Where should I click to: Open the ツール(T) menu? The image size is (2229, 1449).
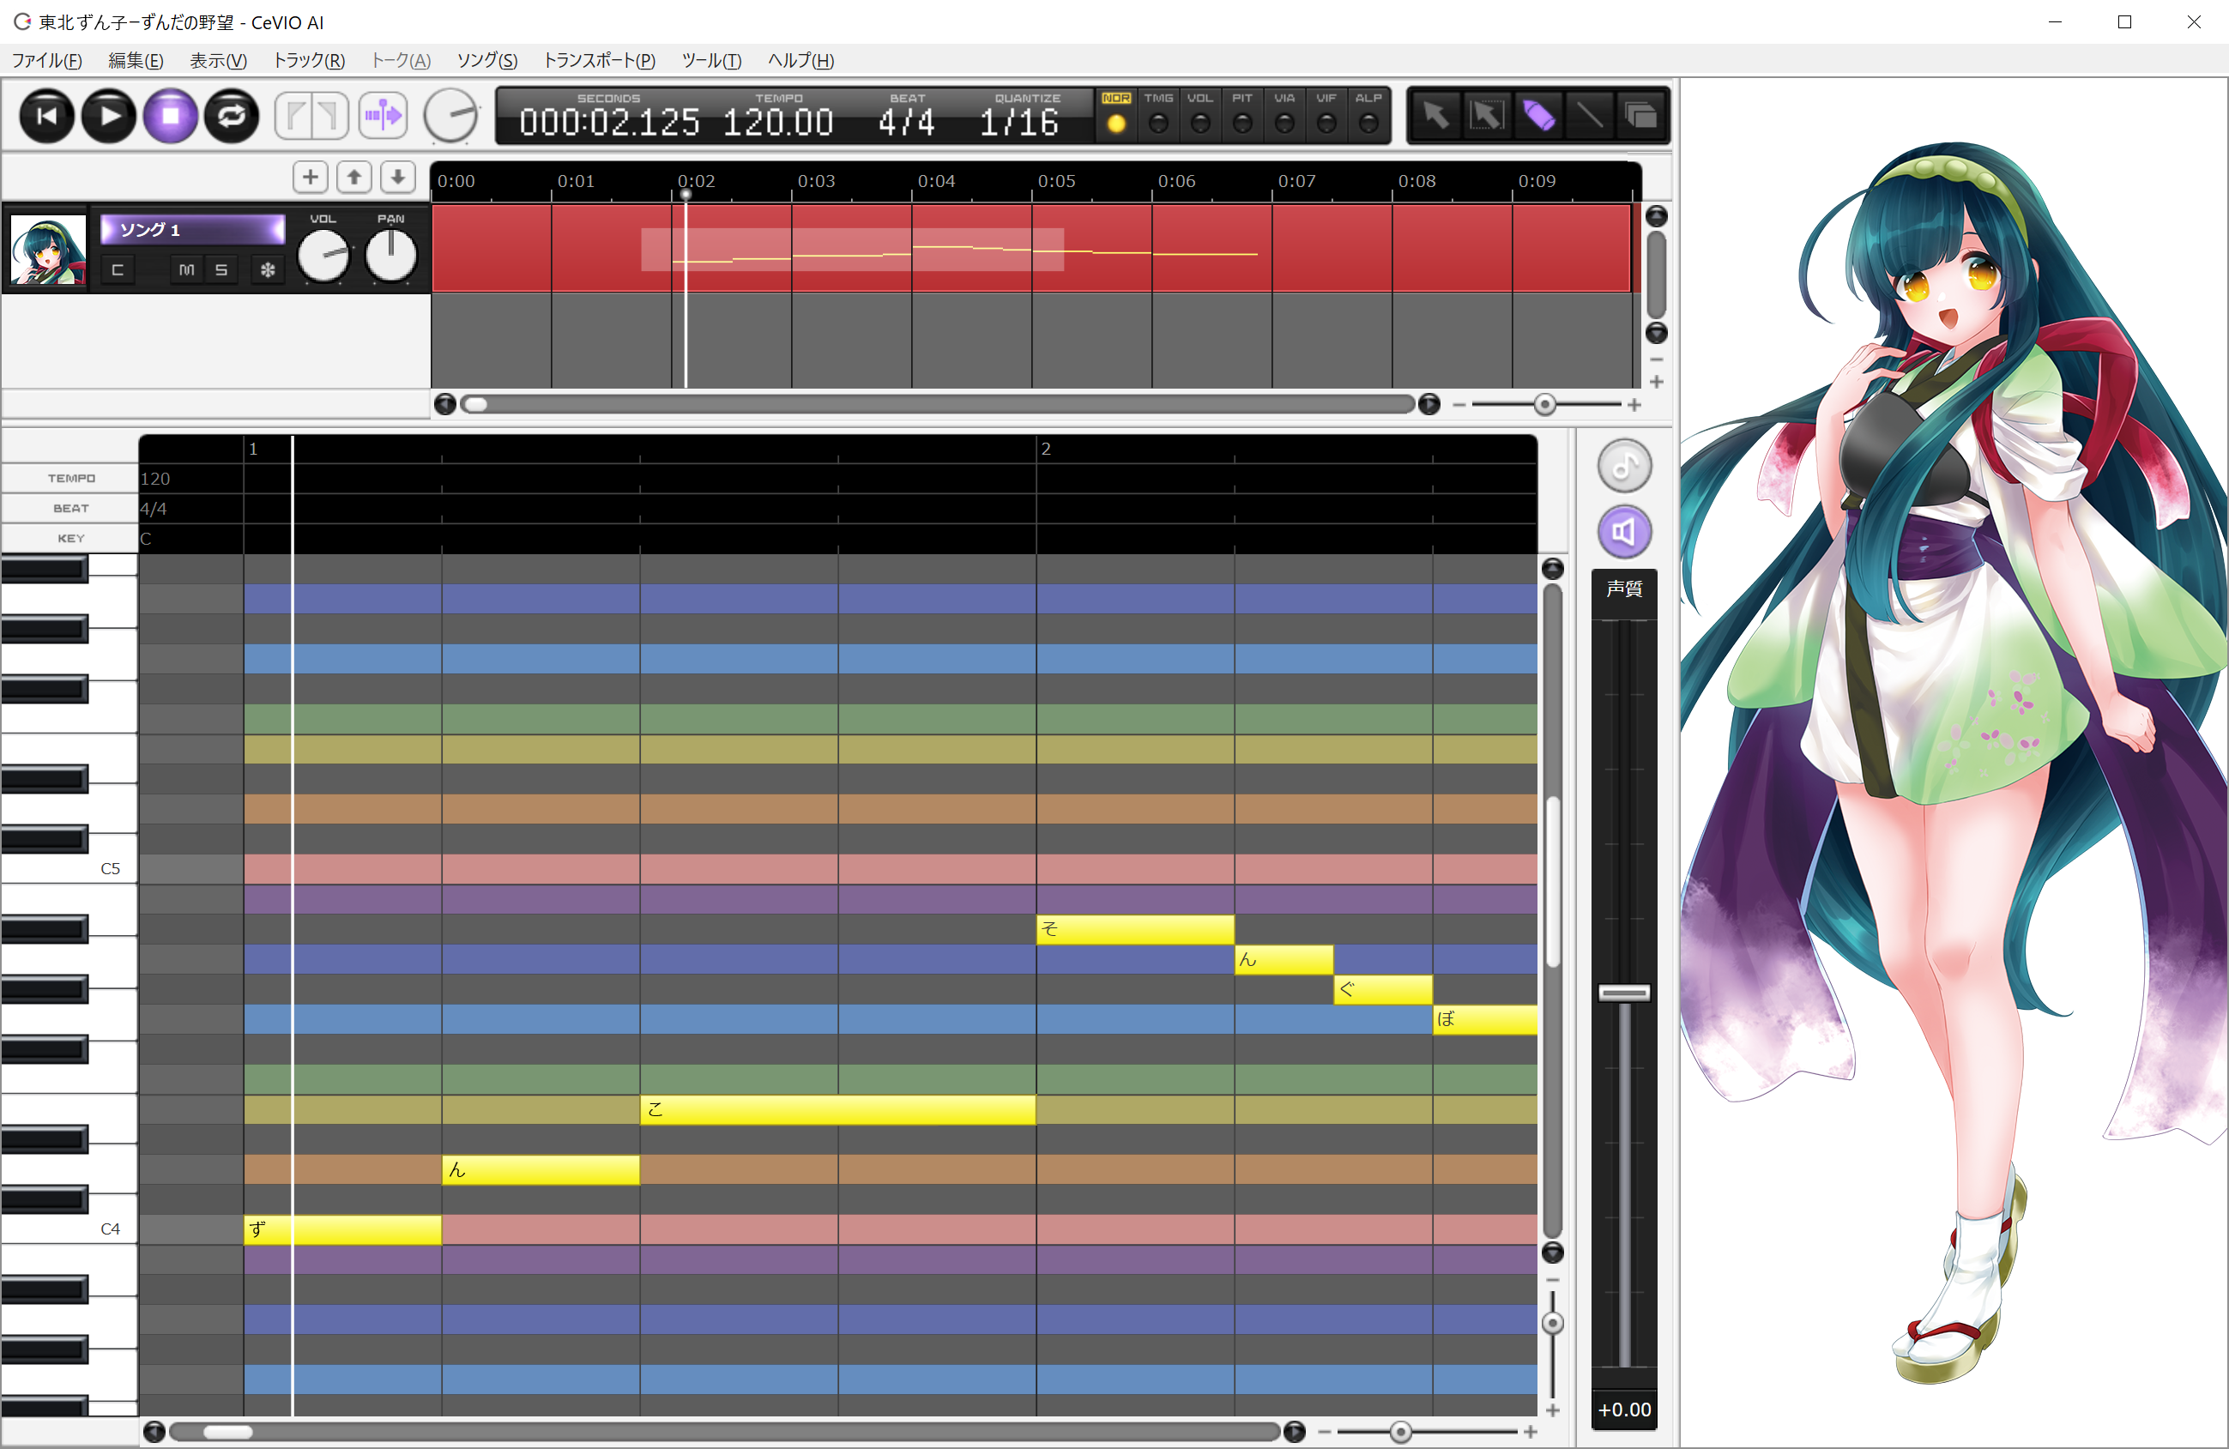tap(712, 61)
